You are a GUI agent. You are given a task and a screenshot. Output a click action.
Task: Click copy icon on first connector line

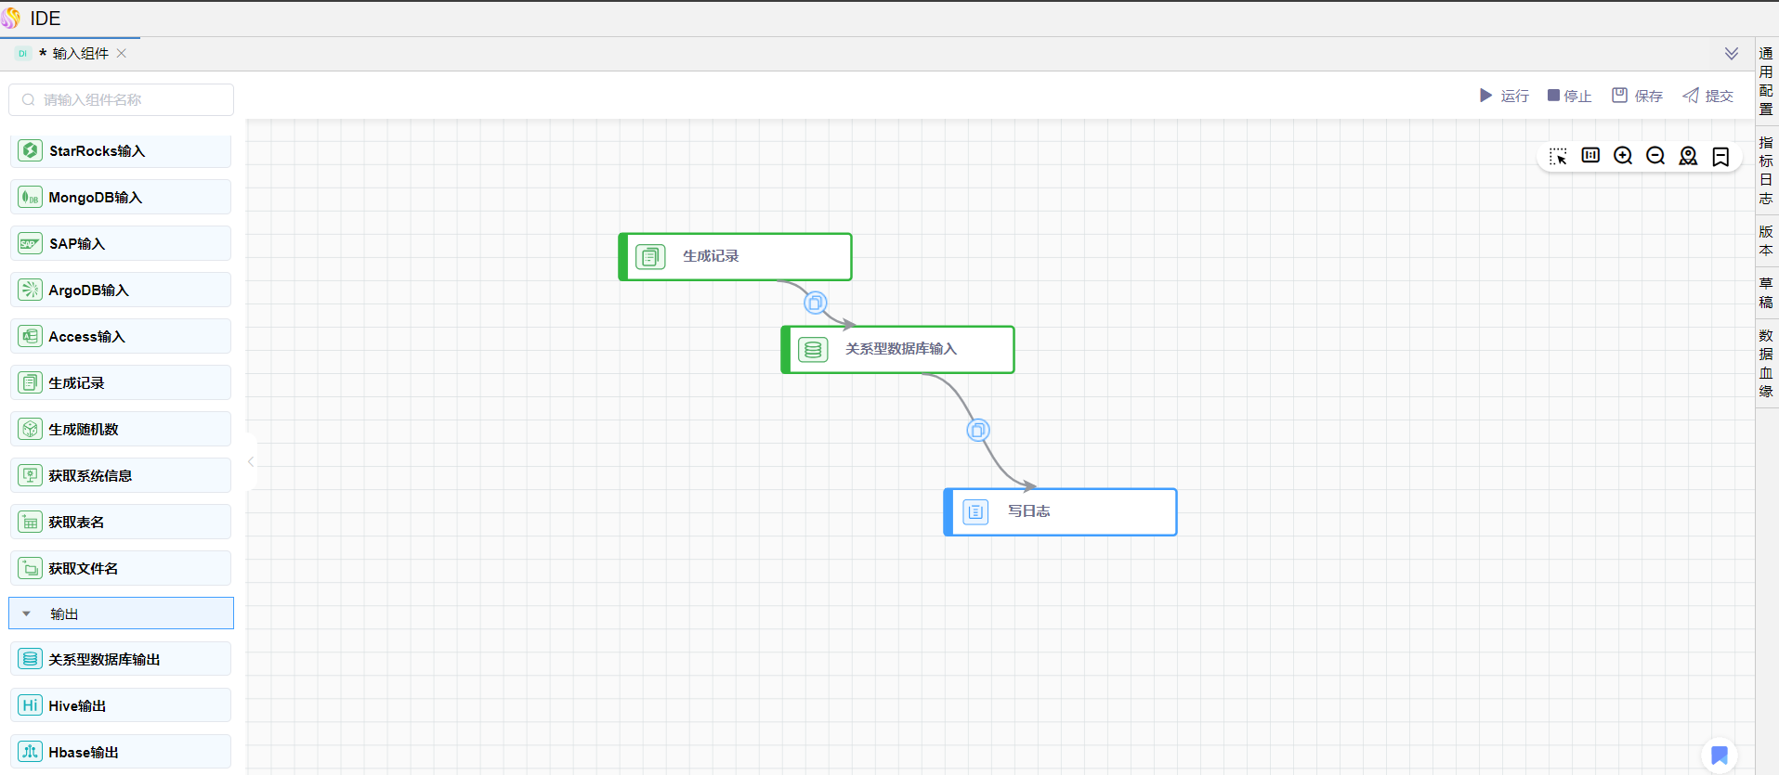pos(815,303)
